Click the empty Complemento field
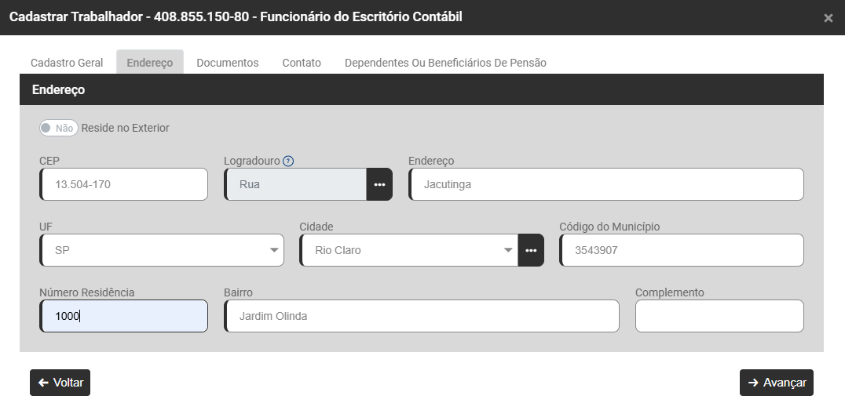This screenshot has width=845, height=403. click(719, 316)
